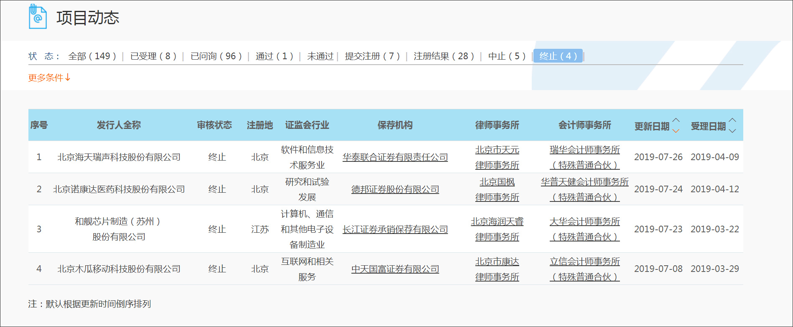
Task: Open 华普天健会计师事务所 accounting firm link
Action: coord(585,189)
